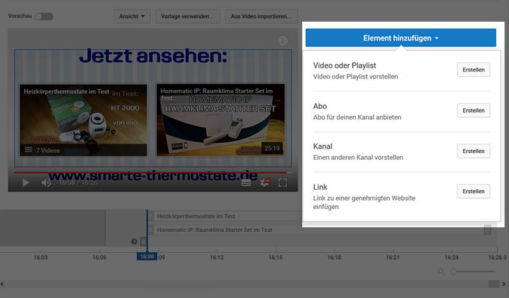This screenshot has height=298, width=509.
Task: Toggle the Vorschau preview switch
Action: click(43, 17)
